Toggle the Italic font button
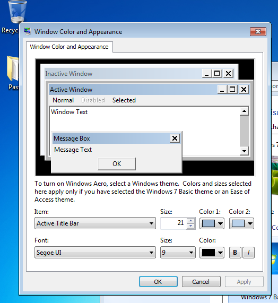 (248, 253)
